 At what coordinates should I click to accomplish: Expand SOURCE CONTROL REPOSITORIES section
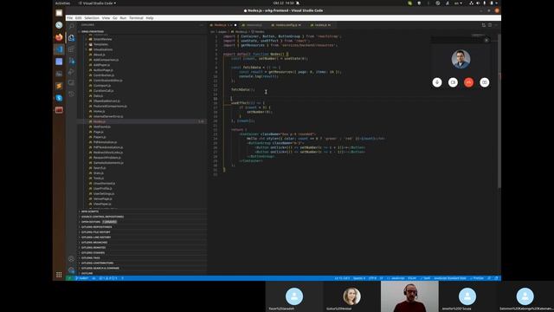(142, 217)
